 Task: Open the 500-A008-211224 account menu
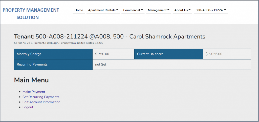211,10
